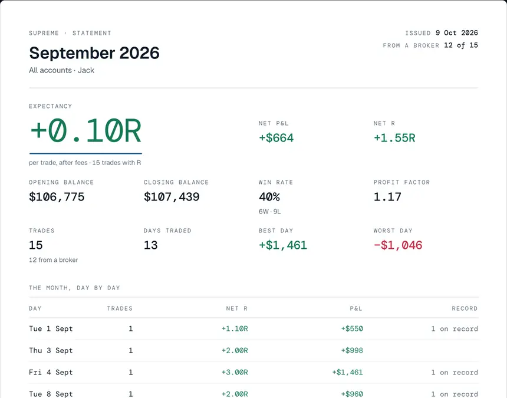Click +$1,461 in the Fri 4 Sept row
The height and width of the screenshot is (398, 507).
[x=348, y=373]
